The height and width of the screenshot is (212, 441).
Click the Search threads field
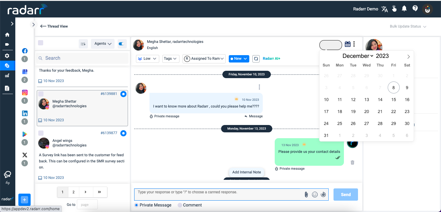click(x=82, y=58)
